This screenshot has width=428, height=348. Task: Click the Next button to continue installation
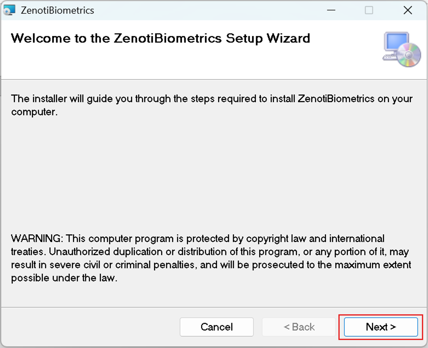coord(380,327)
